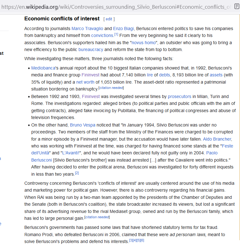
Task: Click the text 'ad personam laws'
Action: (188, 235)
